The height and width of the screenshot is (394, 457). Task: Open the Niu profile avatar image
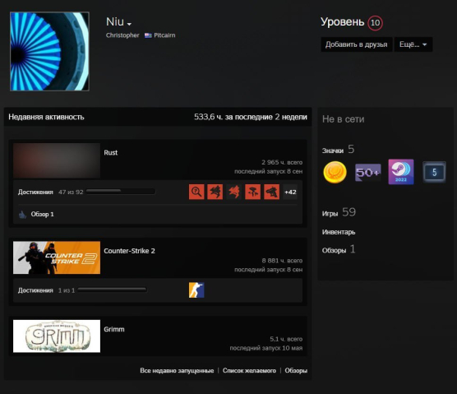pos(49,51)
